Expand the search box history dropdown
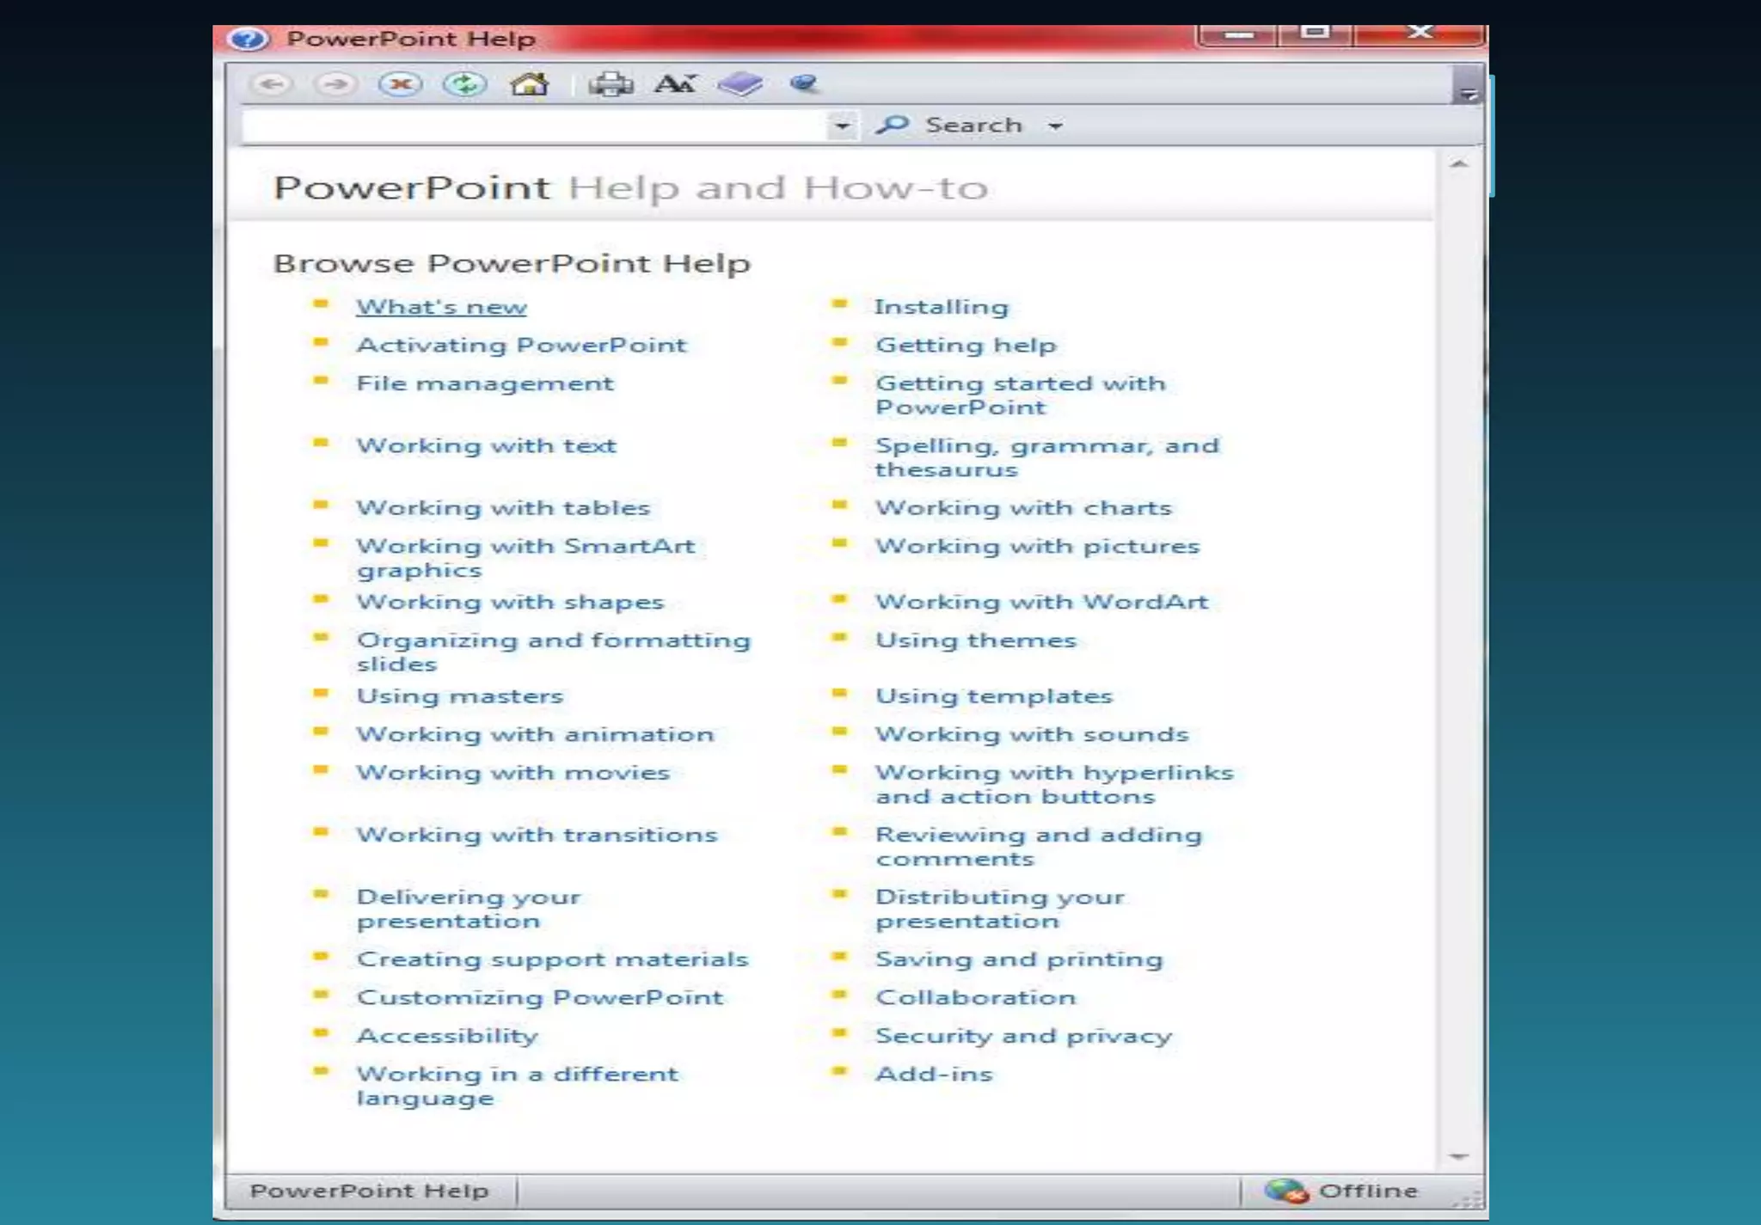 pyautogui.click(x=842, y=126)
